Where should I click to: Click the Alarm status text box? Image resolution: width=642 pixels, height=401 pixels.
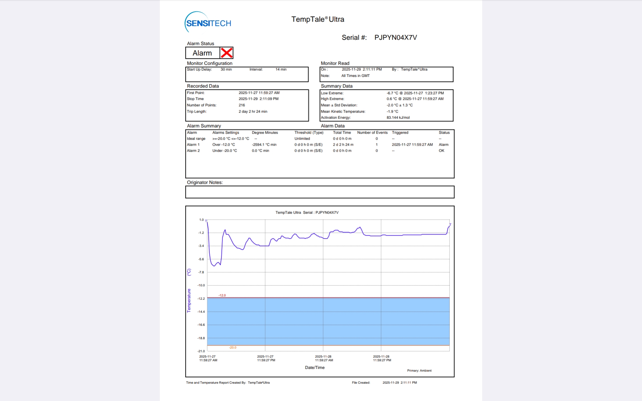tap(202, 53)
